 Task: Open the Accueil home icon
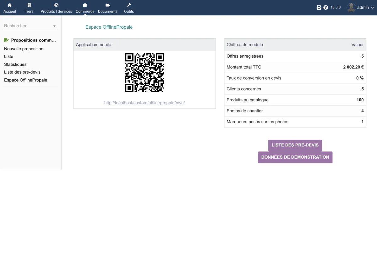10,5
